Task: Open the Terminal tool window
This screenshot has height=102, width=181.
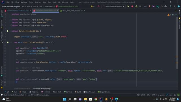Action: pyautogui.click(x=46, y=92)
